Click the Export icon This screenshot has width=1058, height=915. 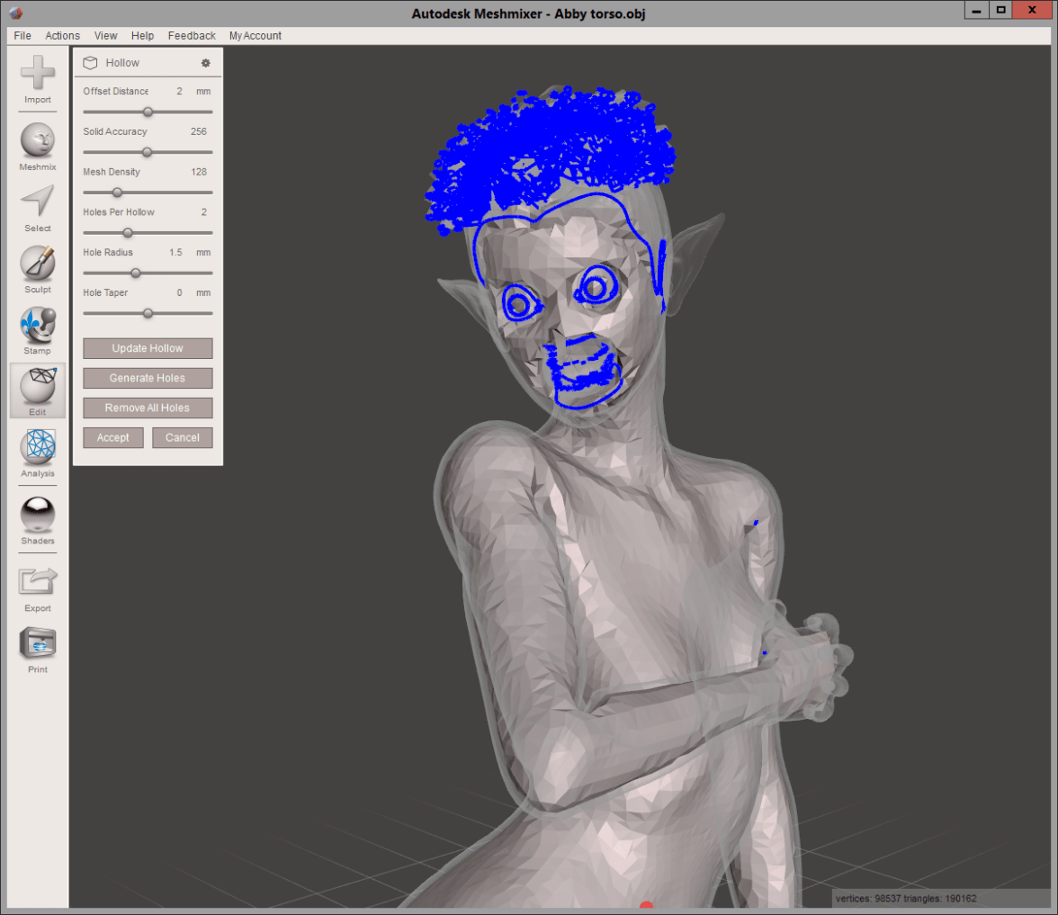pyautogui.click(x=37, y=582)
